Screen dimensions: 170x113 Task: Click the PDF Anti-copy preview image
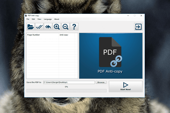click(x=111, y=55)
